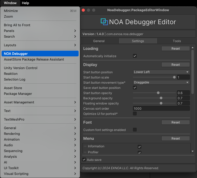197x178 pixels.
Task: Click the Start button scale slider
Action: (x=154, y=77)
